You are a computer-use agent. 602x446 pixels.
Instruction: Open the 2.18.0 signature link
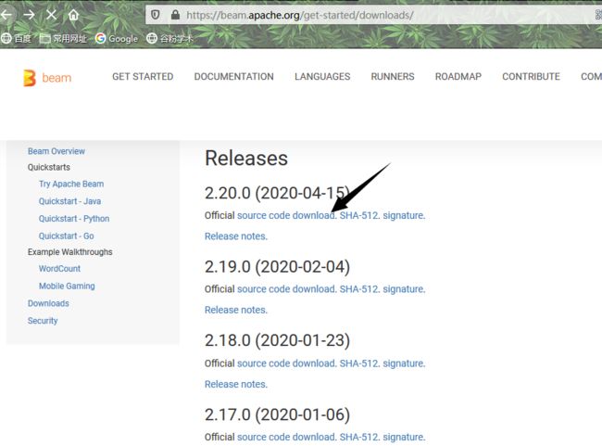(x=404, y=363)
